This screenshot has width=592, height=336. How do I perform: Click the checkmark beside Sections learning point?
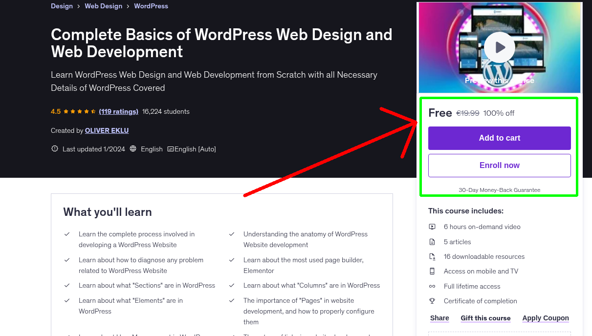click(67, 285)
